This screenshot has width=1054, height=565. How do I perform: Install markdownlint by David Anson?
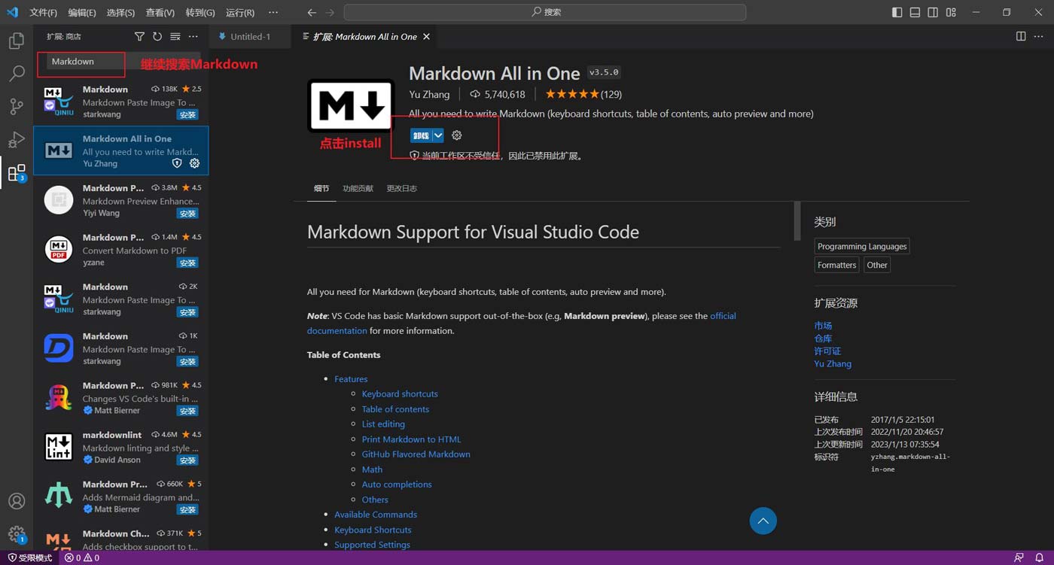pyautogui.click(x=187, y=460)
